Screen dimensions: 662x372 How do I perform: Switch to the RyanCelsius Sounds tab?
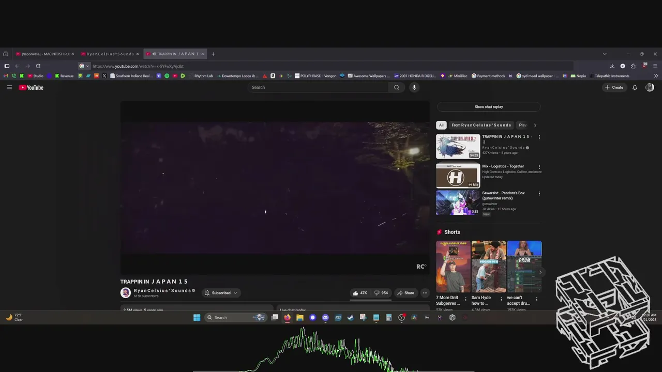pos(110,54)
